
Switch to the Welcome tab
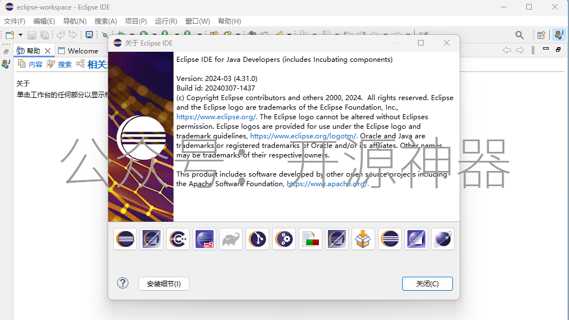point(78,51)
